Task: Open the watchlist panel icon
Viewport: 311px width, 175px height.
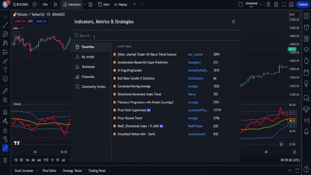Action: click(x=307, y=16)
